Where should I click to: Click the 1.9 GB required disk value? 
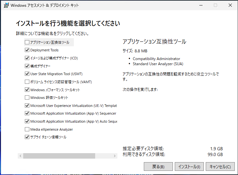pos(216,149)
